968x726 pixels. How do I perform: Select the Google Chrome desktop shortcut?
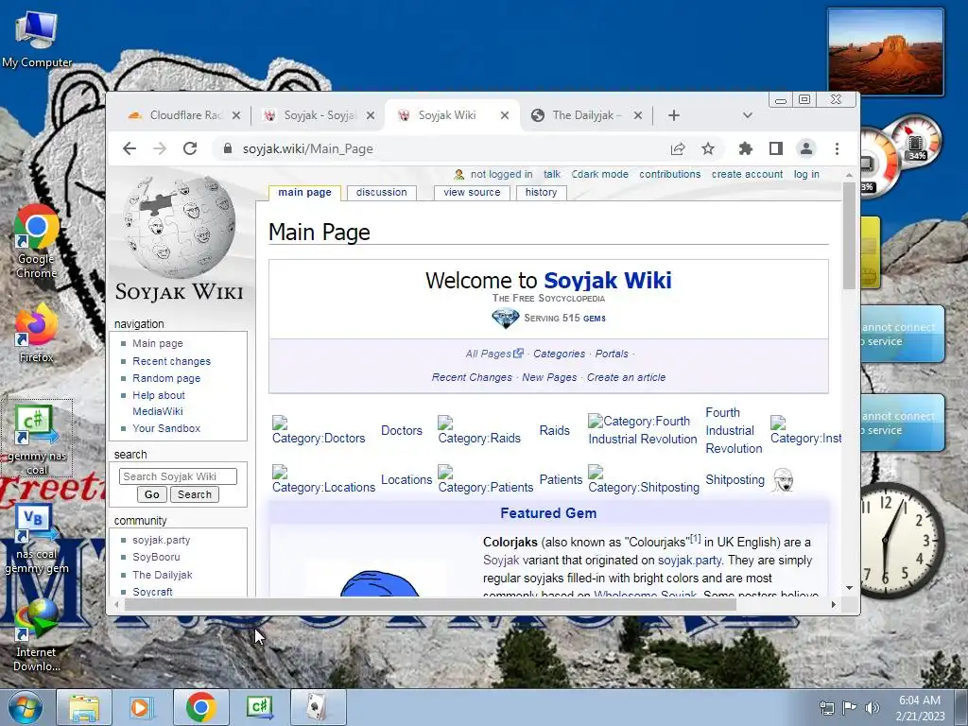pos(37,242)
